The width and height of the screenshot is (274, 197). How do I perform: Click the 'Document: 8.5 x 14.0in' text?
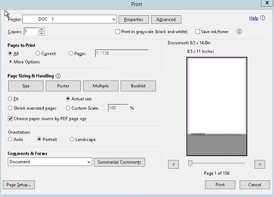tap(189, 43)
